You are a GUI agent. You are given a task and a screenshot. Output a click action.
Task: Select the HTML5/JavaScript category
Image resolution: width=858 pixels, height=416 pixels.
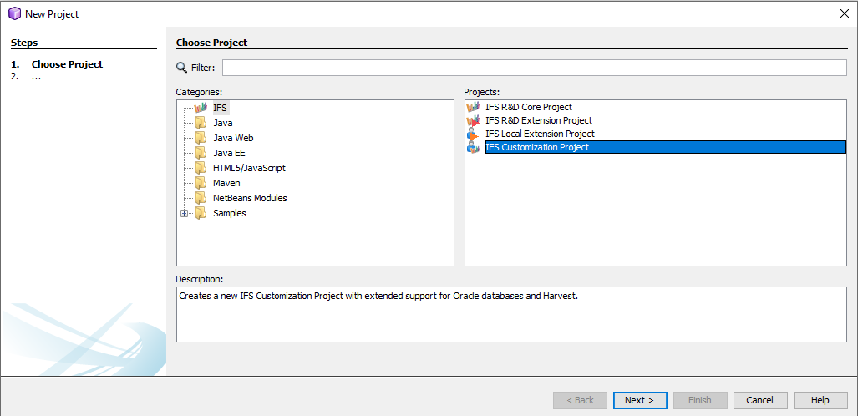[x=249, y=168]
